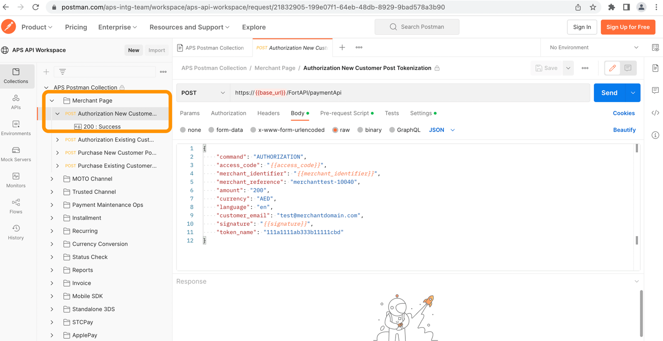
Task: Click the Search Postman field
Action: tap(417, 27)
